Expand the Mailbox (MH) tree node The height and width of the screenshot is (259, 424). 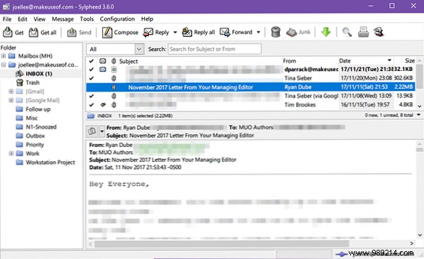click(4, 56)
